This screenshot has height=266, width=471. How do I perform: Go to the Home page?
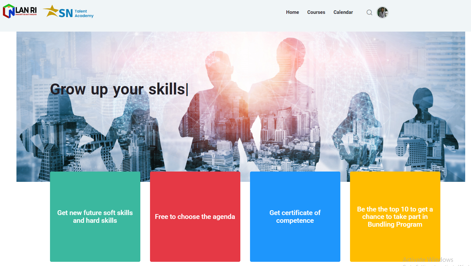(x=292, y=12)
